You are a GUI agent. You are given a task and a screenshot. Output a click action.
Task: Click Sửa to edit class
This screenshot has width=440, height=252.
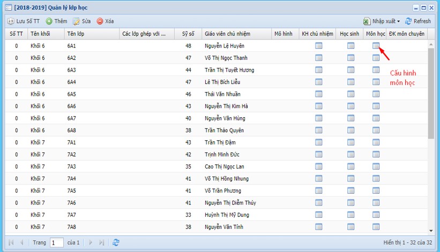(82, 21)
